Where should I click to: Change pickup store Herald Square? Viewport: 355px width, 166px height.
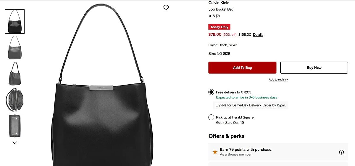tap(243, 117)
